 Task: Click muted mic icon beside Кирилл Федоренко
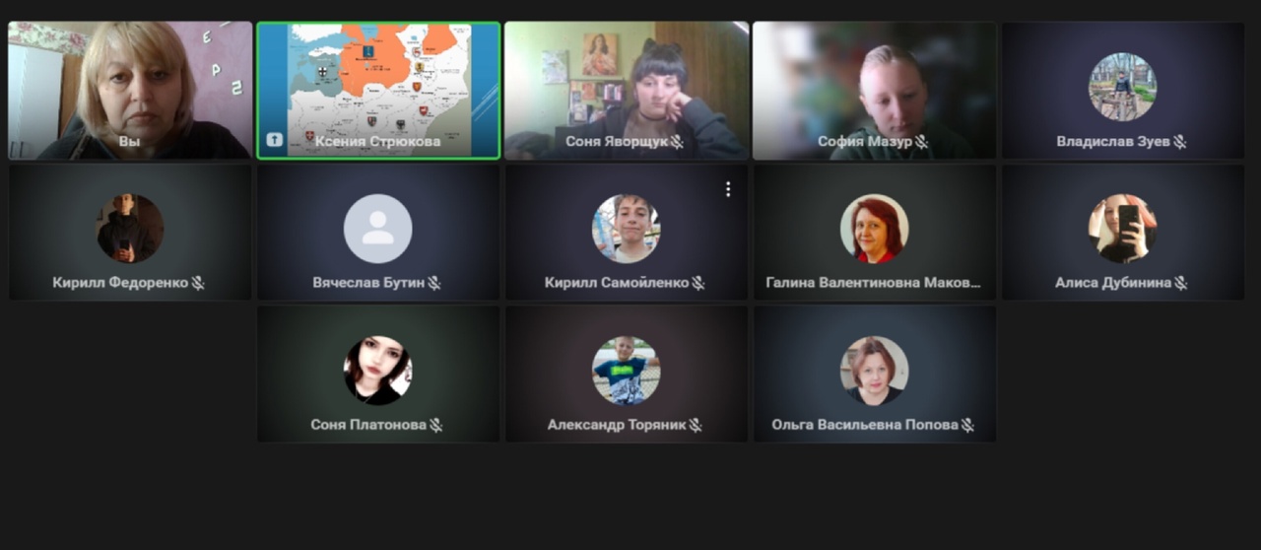click(x=198, y=283)
